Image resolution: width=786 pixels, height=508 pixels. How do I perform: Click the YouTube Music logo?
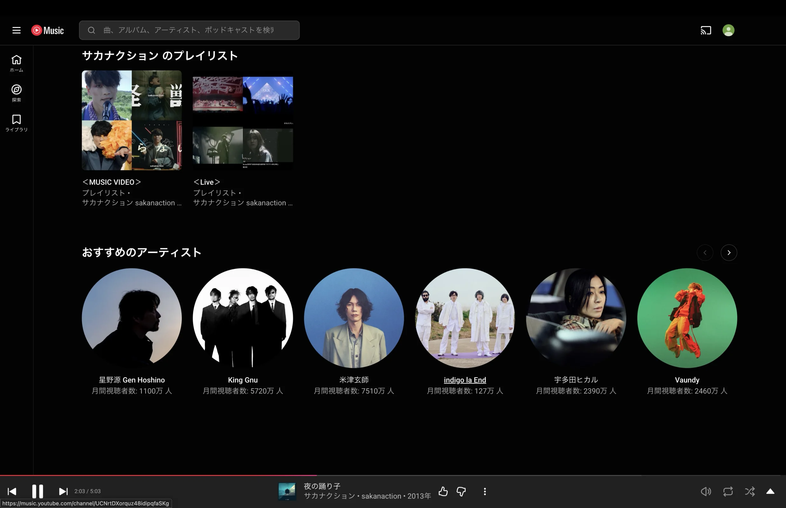pos(47,30)
